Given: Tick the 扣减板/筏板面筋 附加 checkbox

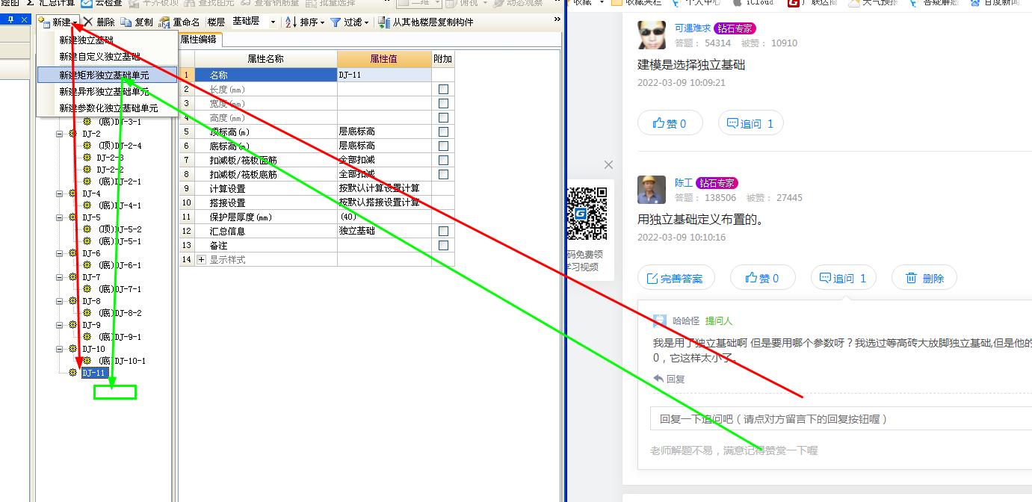Looking at the screenshot, I should click(443, 161).
